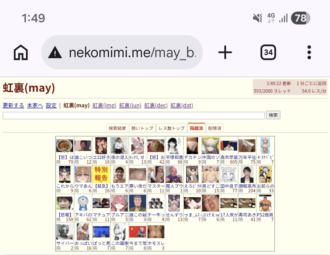Switch to the 虹裏(dec) board

(156, 105)
